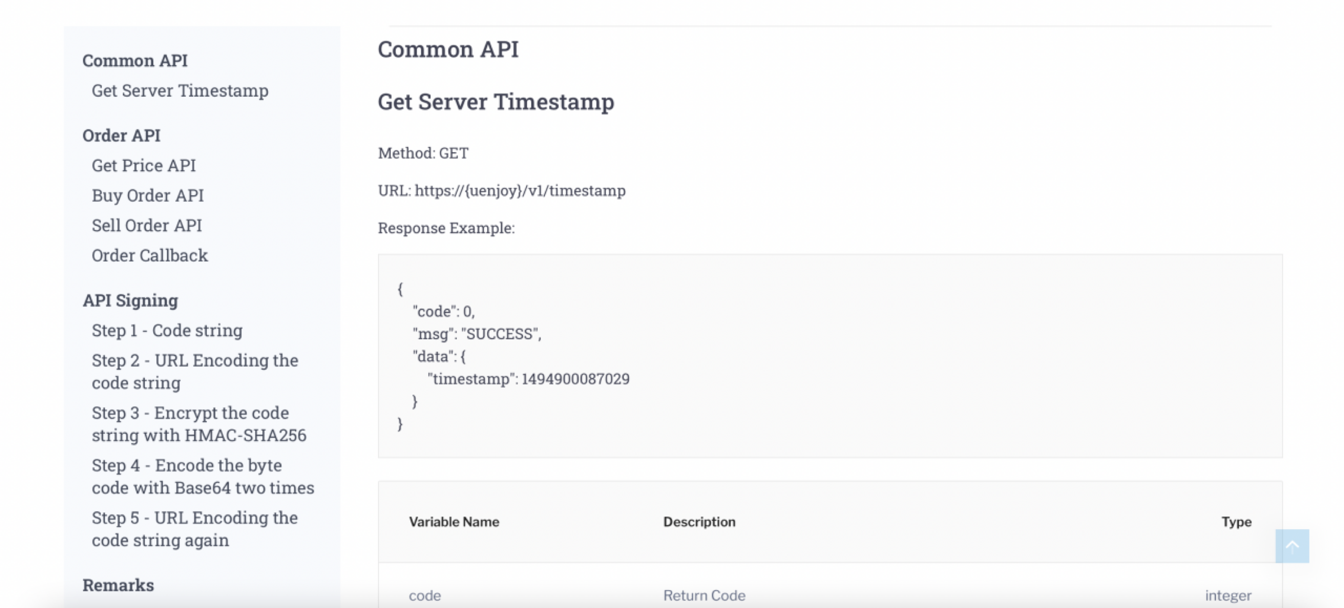Image resolution: width=1344 pixels, height=608 pixels.
Task: Open the Remarks sidebar section
Action: (x=118, y=585)
